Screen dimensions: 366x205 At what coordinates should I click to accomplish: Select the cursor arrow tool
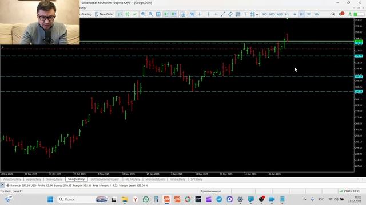(192, 14)
